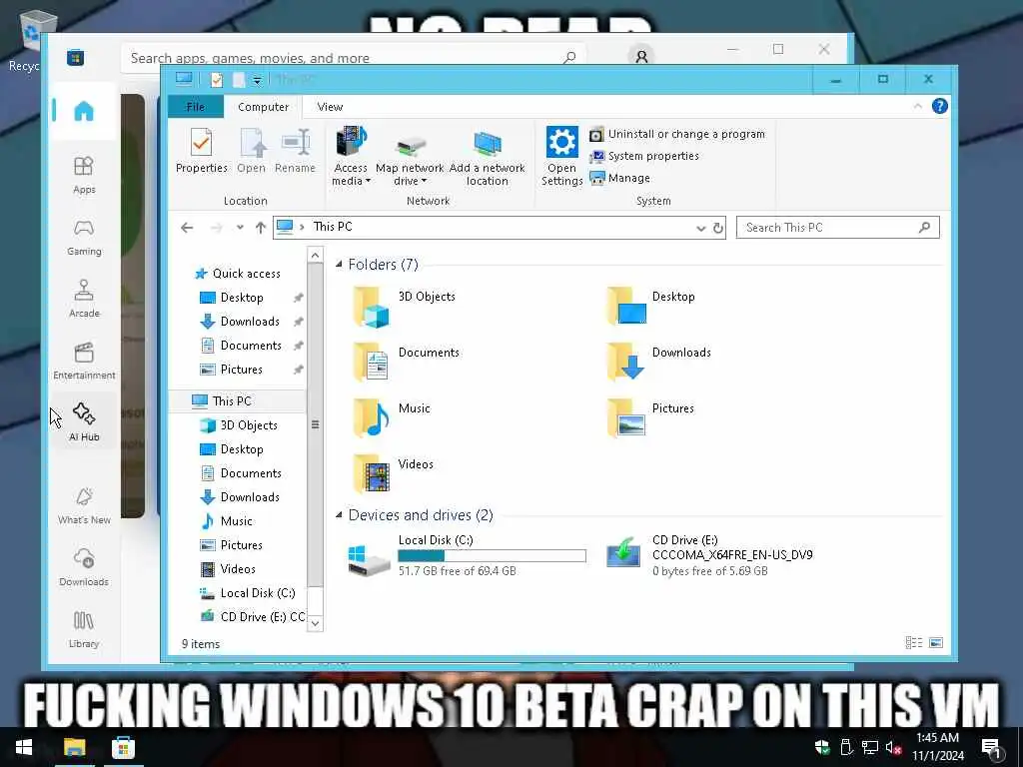Click Add a network location

click(487, 159)
